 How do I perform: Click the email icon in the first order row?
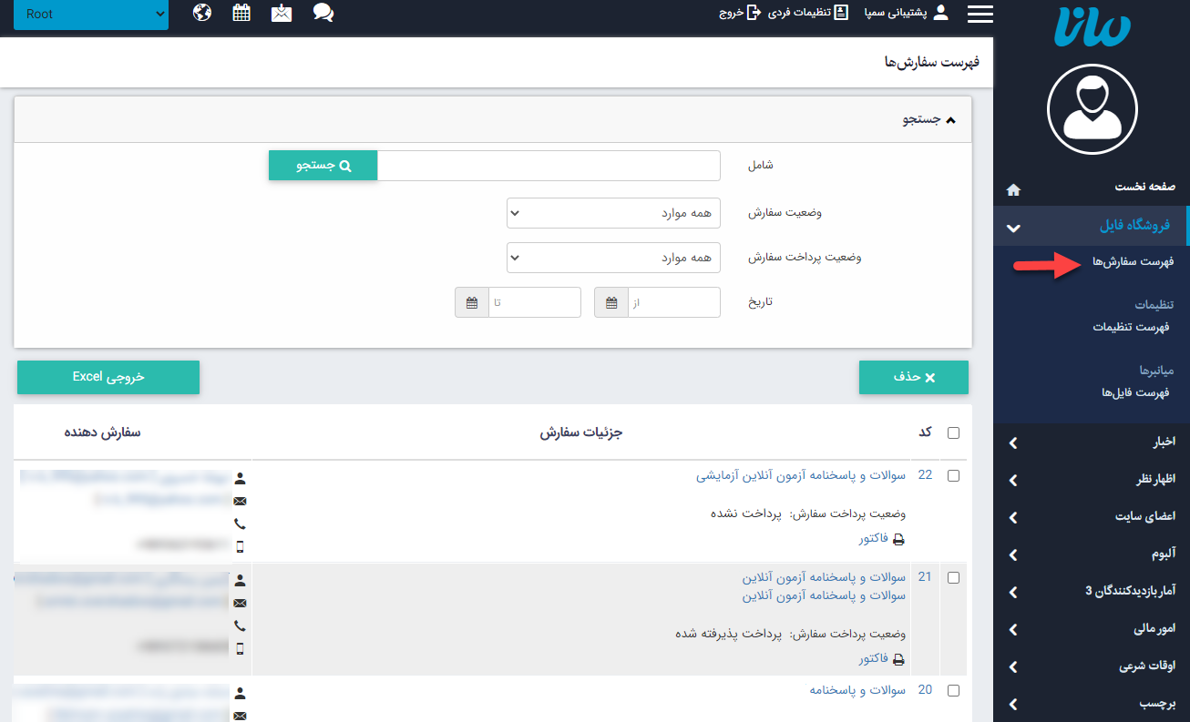[239, 501]
